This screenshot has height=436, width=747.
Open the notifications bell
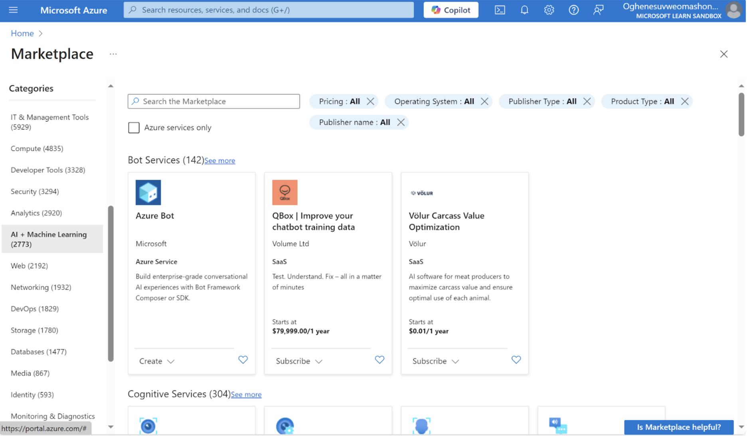(525, 10)
